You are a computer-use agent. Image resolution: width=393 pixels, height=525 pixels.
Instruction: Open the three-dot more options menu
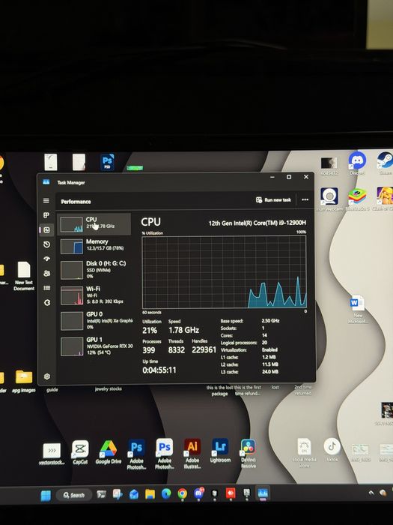coord(305,199)
